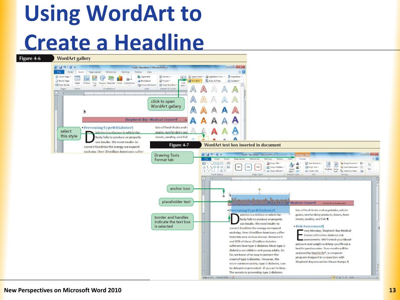Viewport: 400px width, 300px height.
Task: Insert a Page Break from the Pages group
Action: 62,85
